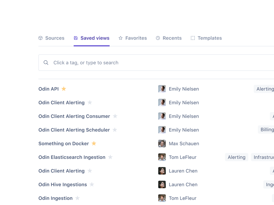Screen dimensions: 274x205
Task: Star the Odin Elasticsearch Ingestion view
Action: pos(110,157)
